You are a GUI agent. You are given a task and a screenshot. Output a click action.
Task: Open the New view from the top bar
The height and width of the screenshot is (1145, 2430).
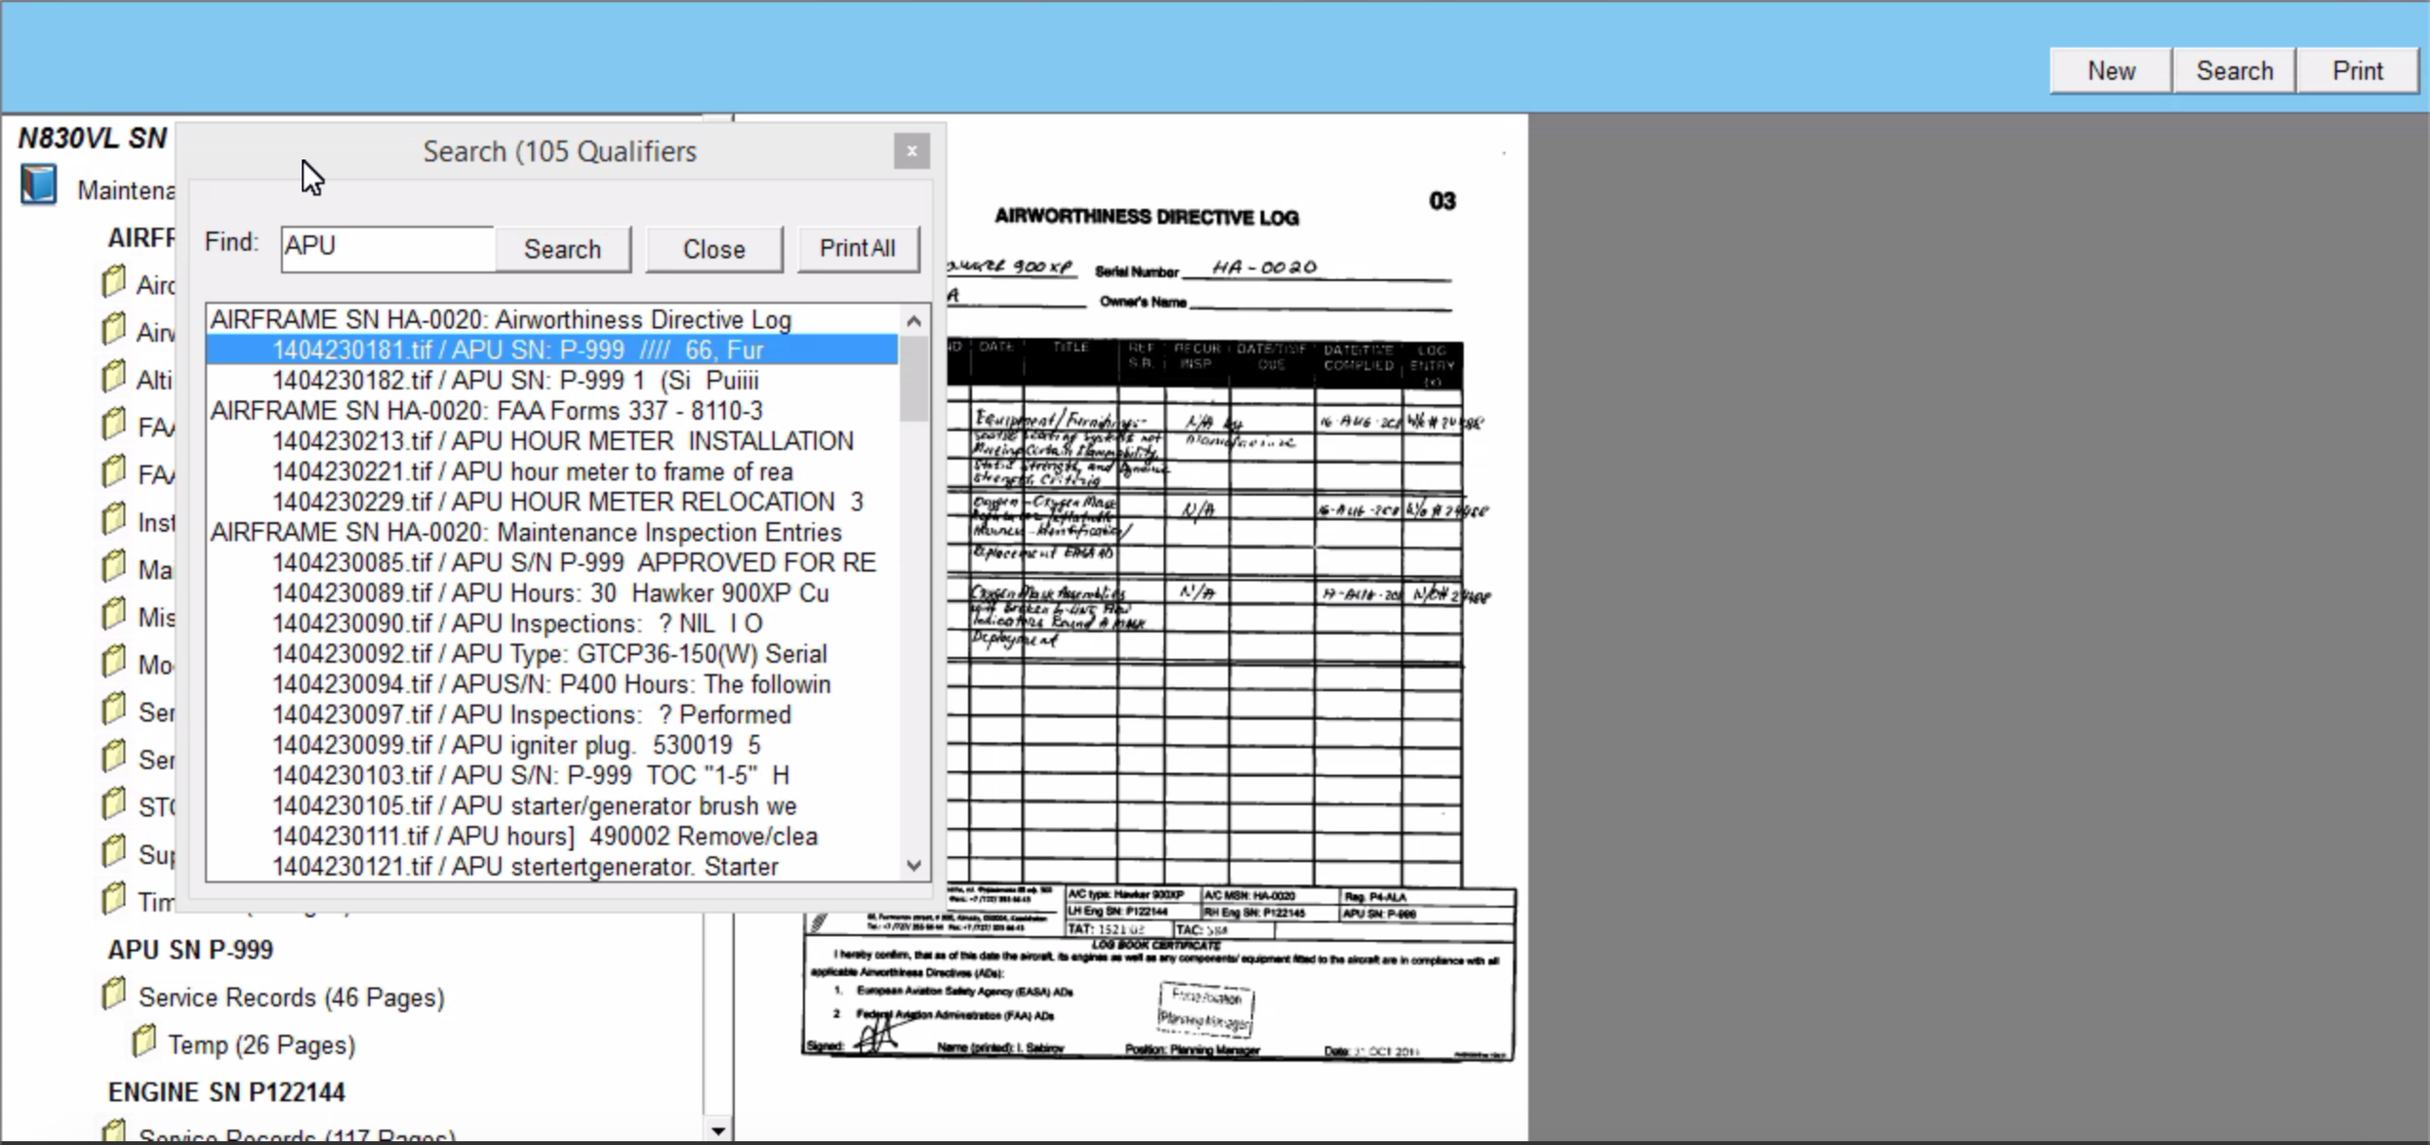[x=2108, y=70]
